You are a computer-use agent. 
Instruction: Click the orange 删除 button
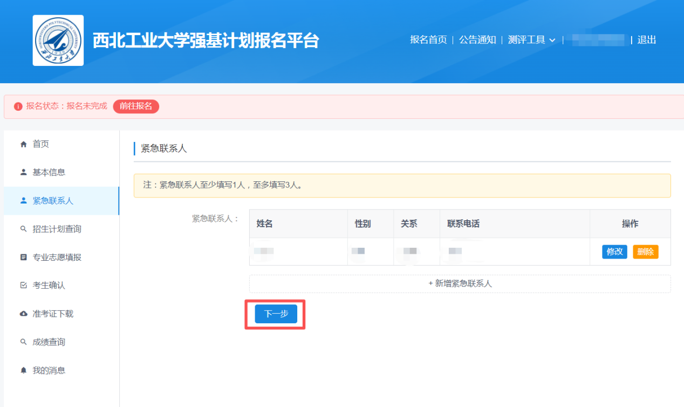coord(645,252)
